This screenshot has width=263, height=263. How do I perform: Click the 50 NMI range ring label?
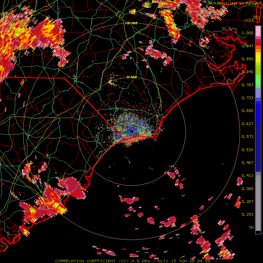click(x=131, y=77)
